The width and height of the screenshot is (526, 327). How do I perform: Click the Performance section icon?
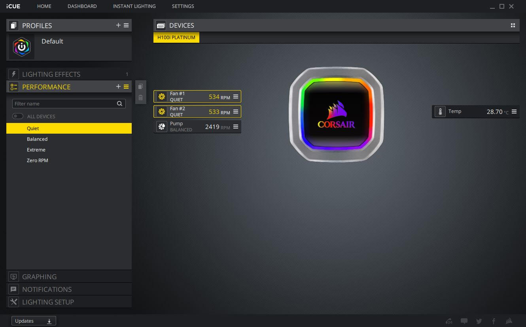point(14,87)
